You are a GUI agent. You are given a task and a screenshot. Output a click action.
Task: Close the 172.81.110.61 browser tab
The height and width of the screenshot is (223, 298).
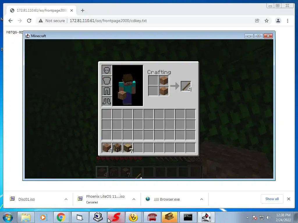[x=72, y=10]
